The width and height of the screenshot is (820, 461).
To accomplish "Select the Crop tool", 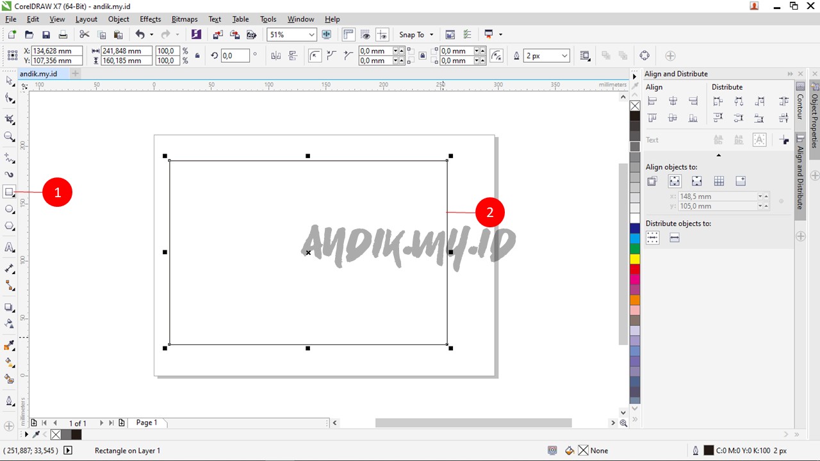I will point(9,119).
